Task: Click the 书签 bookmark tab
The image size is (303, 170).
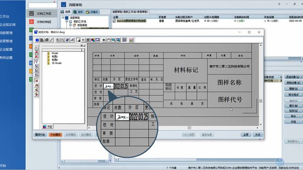Action: click(x=47, y=126)
